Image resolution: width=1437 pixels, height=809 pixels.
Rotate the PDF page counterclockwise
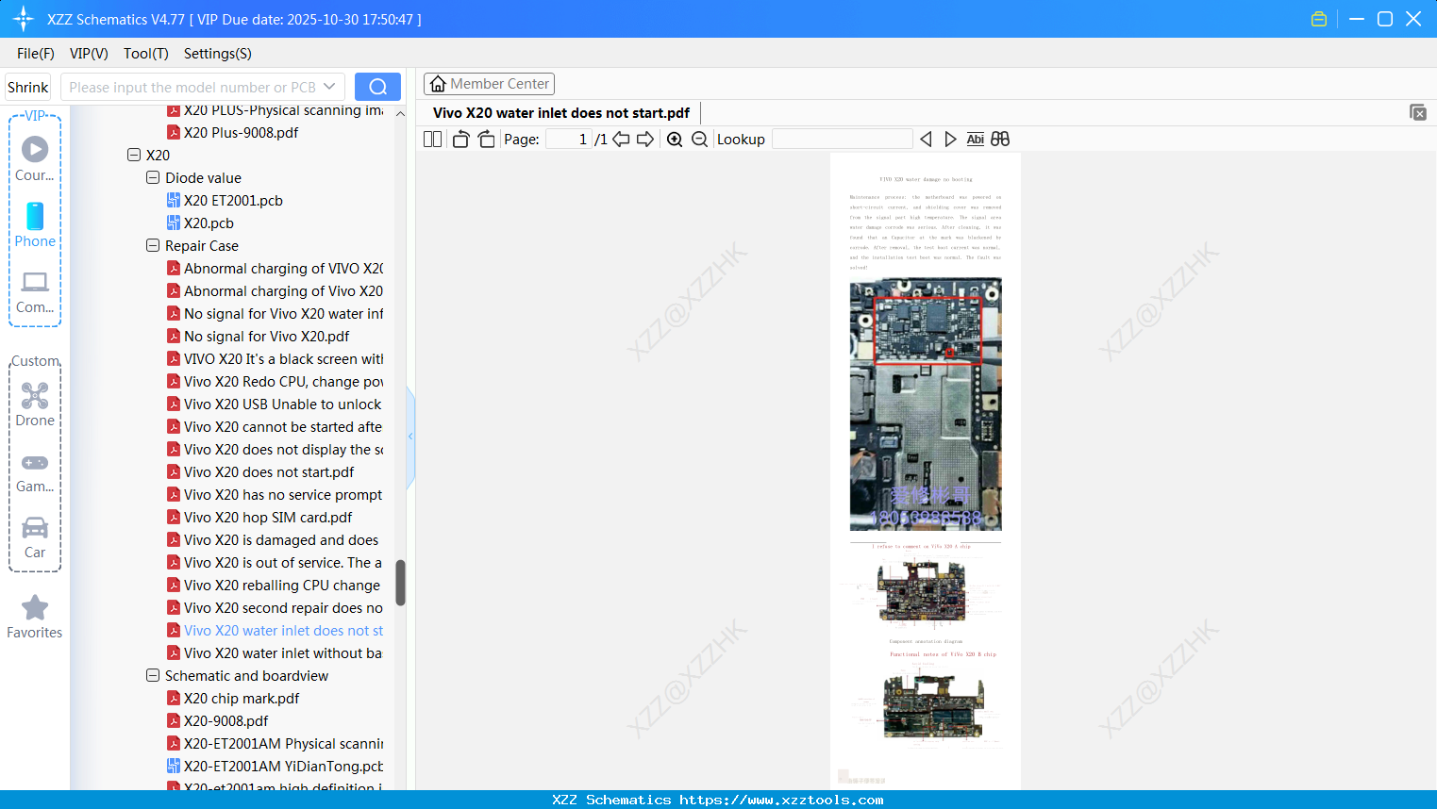[460, 140]
